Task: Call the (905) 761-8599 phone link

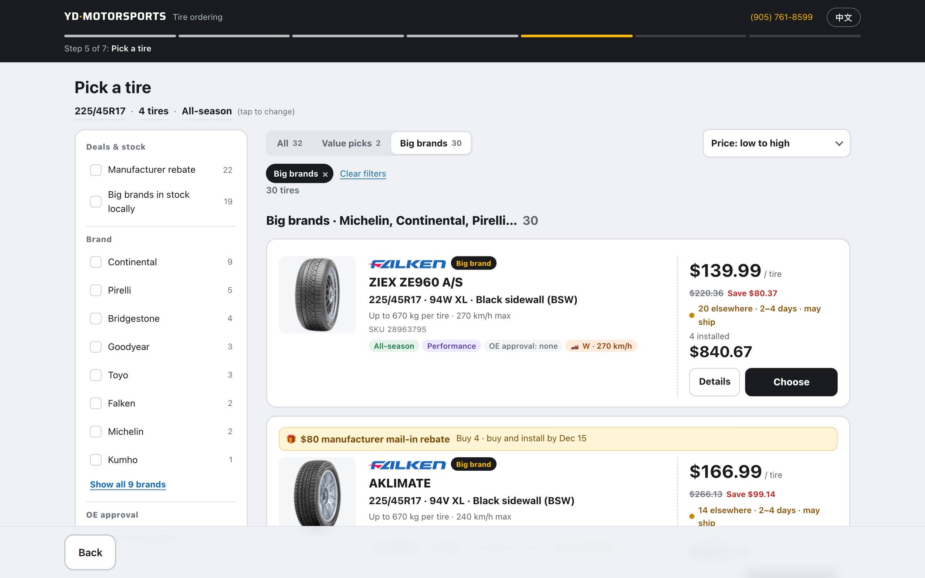Action: [x=781, y=17]
